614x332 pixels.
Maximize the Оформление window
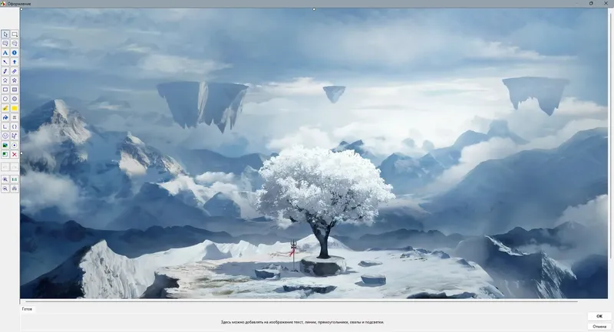[591, 3]
